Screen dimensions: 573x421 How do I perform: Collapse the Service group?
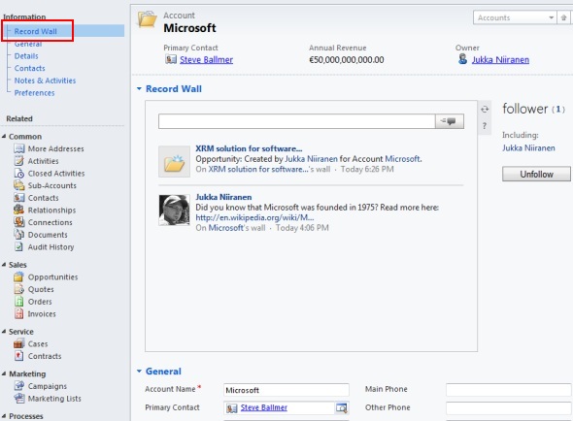point(4,332)
